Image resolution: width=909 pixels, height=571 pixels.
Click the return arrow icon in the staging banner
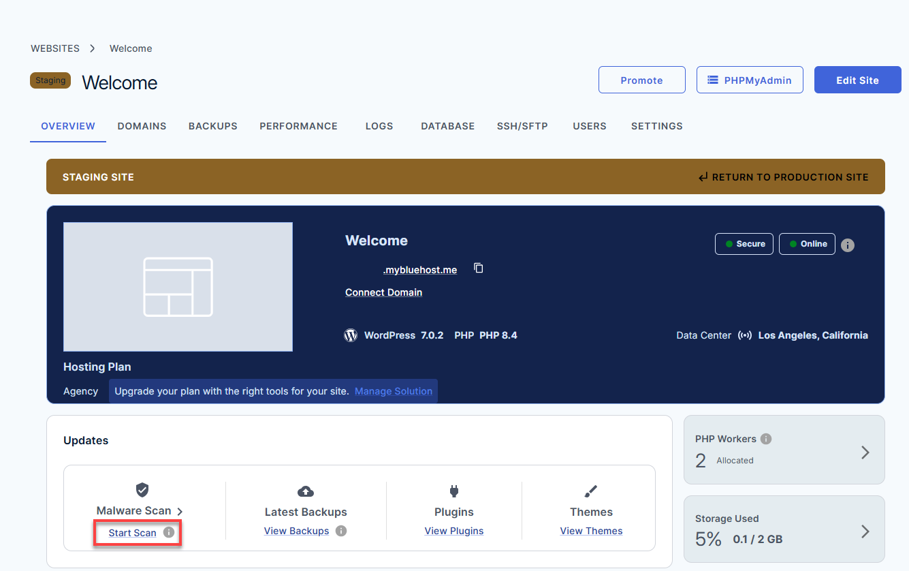tap(703, 177)
